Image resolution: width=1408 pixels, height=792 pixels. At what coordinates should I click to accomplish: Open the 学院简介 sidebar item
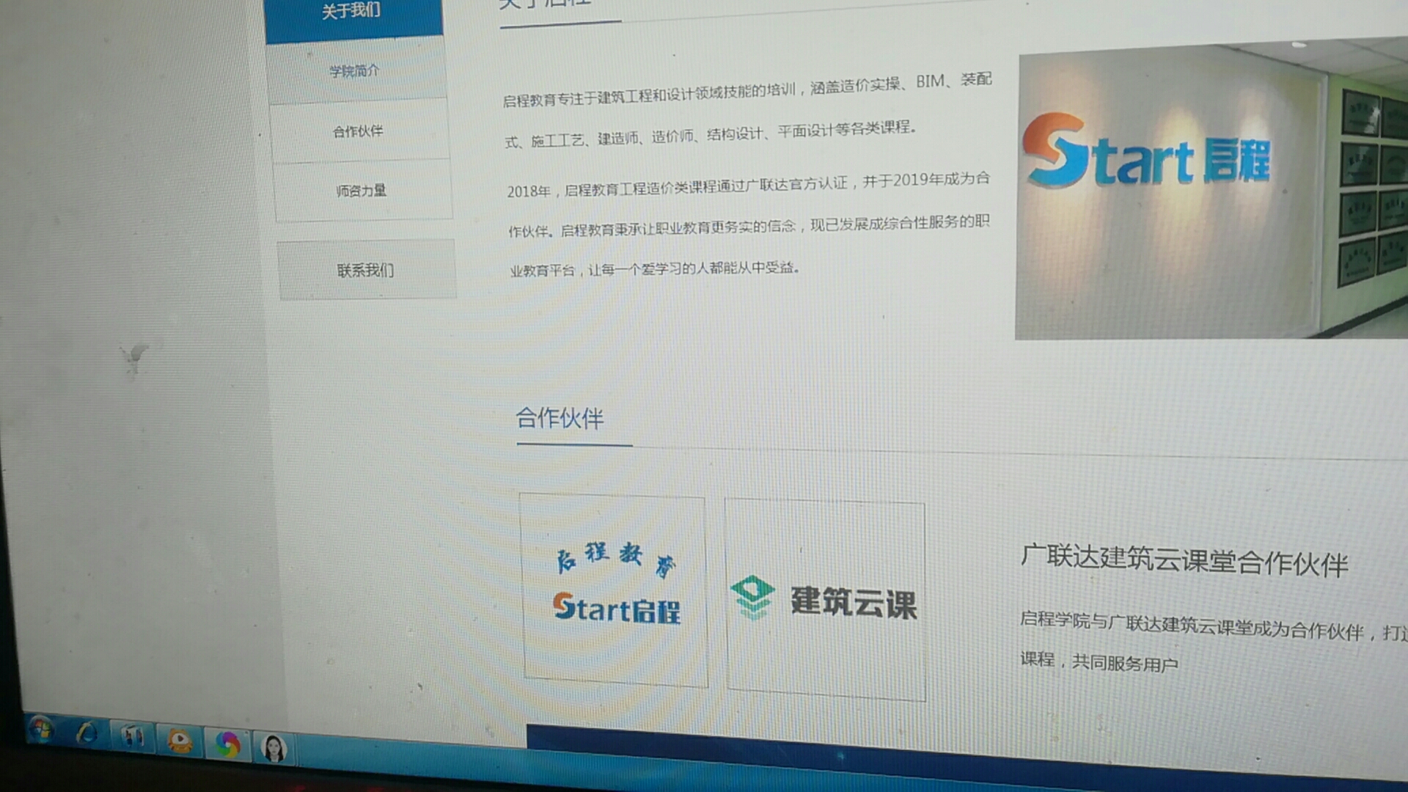[x=356, y=71]
